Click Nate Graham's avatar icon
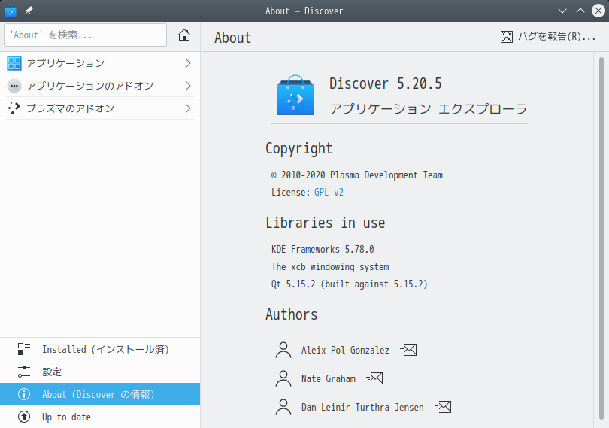 pos(283,378)
